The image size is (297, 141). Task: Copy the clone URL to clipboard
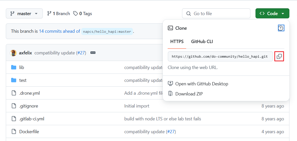tap(279, 56)
